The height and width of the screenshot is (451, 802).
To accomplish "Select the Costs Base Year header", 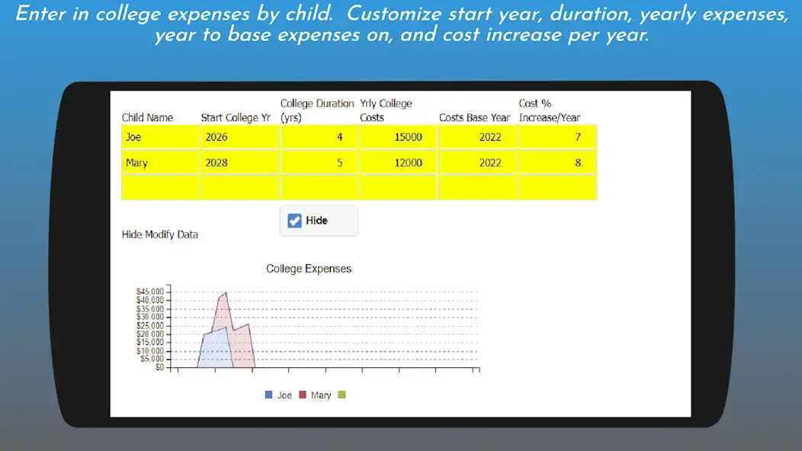I will click(475, 117).
